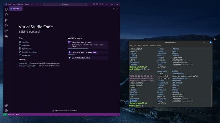
Task: Open the Explorer view in VS Code
Action: pos(6,9)
